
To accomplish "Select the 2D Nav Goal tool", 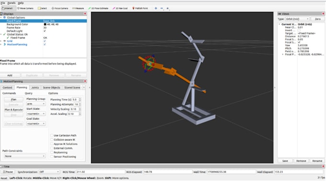I will (x=120, y=8).
